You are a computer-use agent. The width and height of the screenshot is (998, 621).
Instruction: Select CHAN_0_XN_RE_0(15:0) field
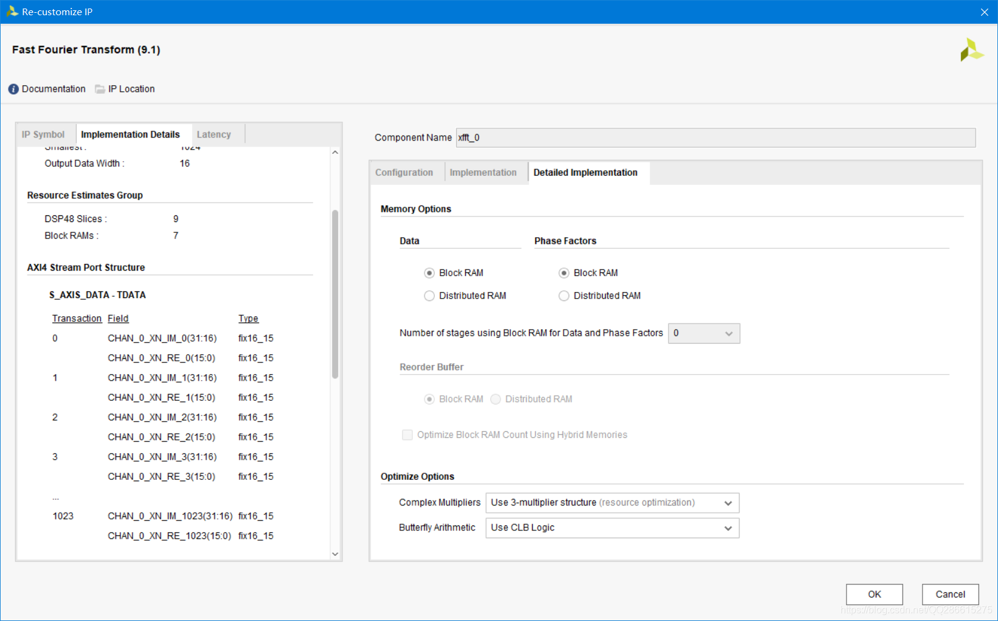162,358
